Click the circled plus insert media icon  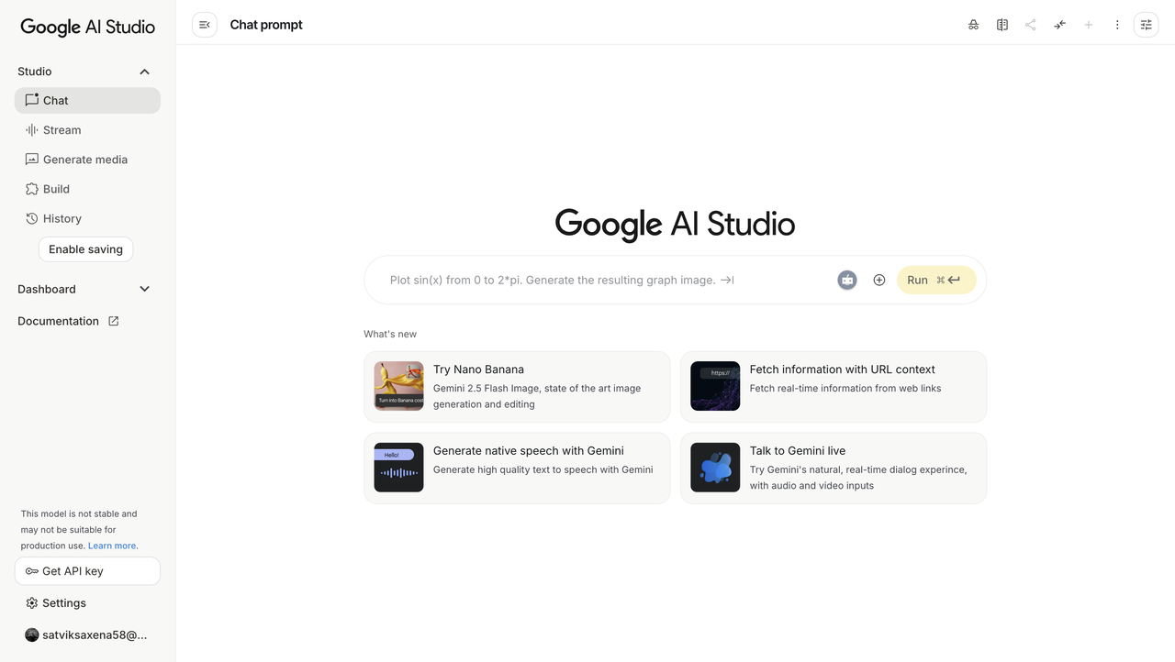(x=879, y=280)
